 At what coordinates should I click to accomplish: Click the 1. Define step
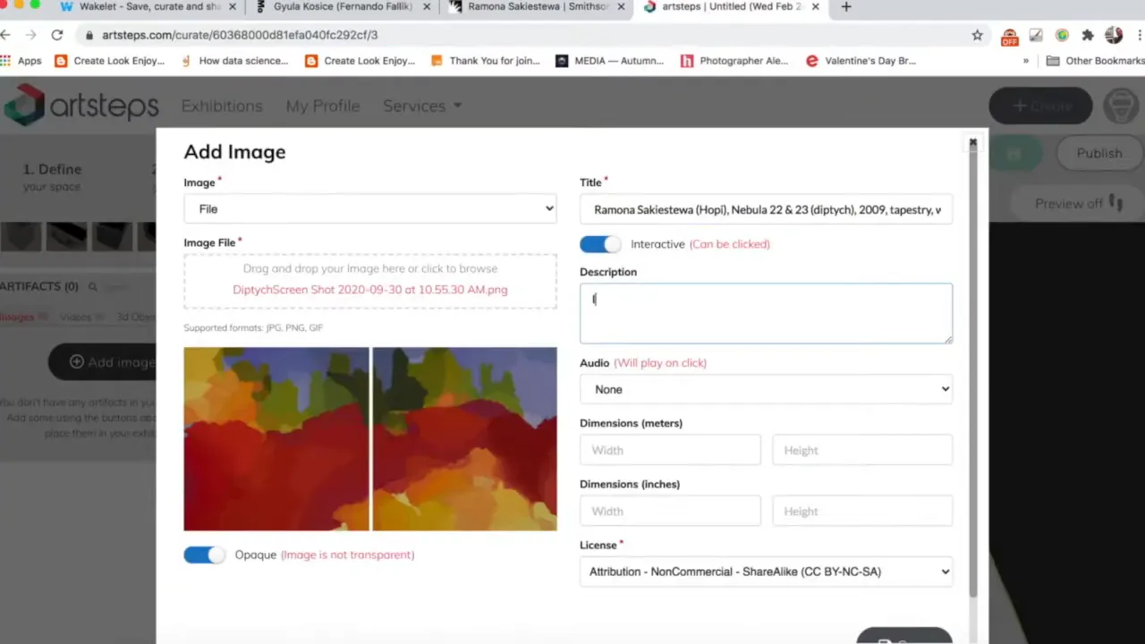coord(53,176)
